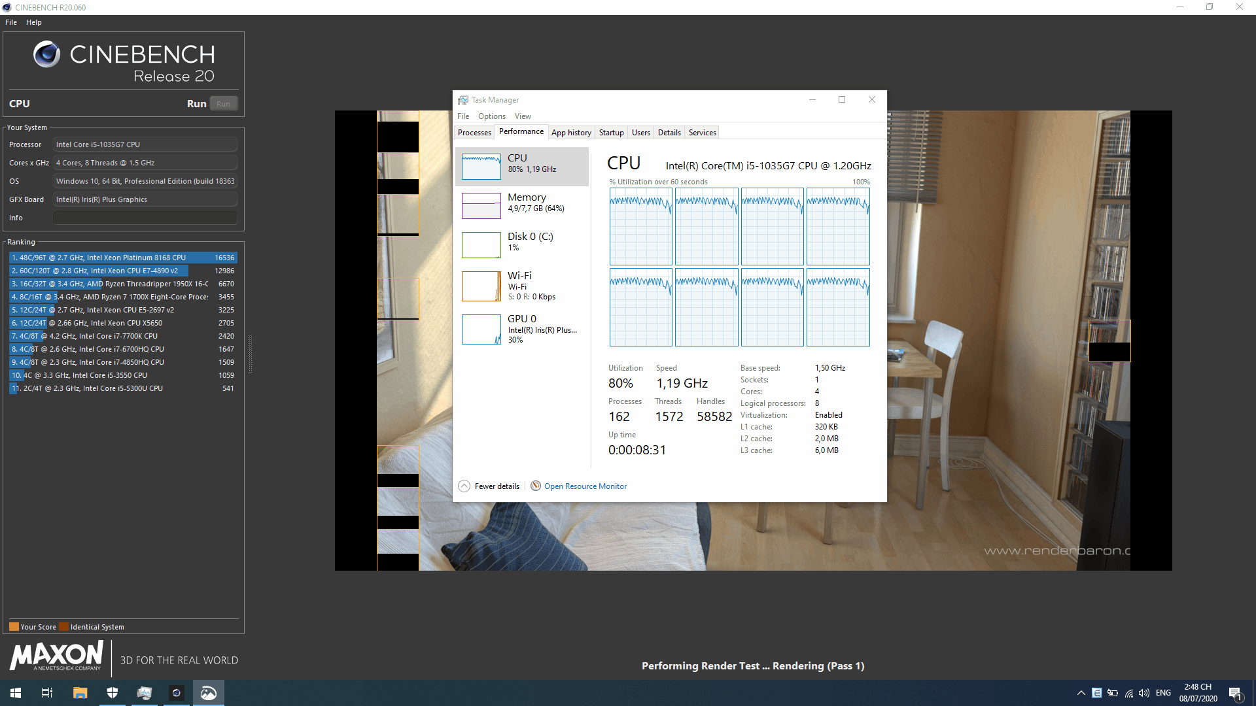Click the empty Info input field
1256x706 pixels.
145,218
